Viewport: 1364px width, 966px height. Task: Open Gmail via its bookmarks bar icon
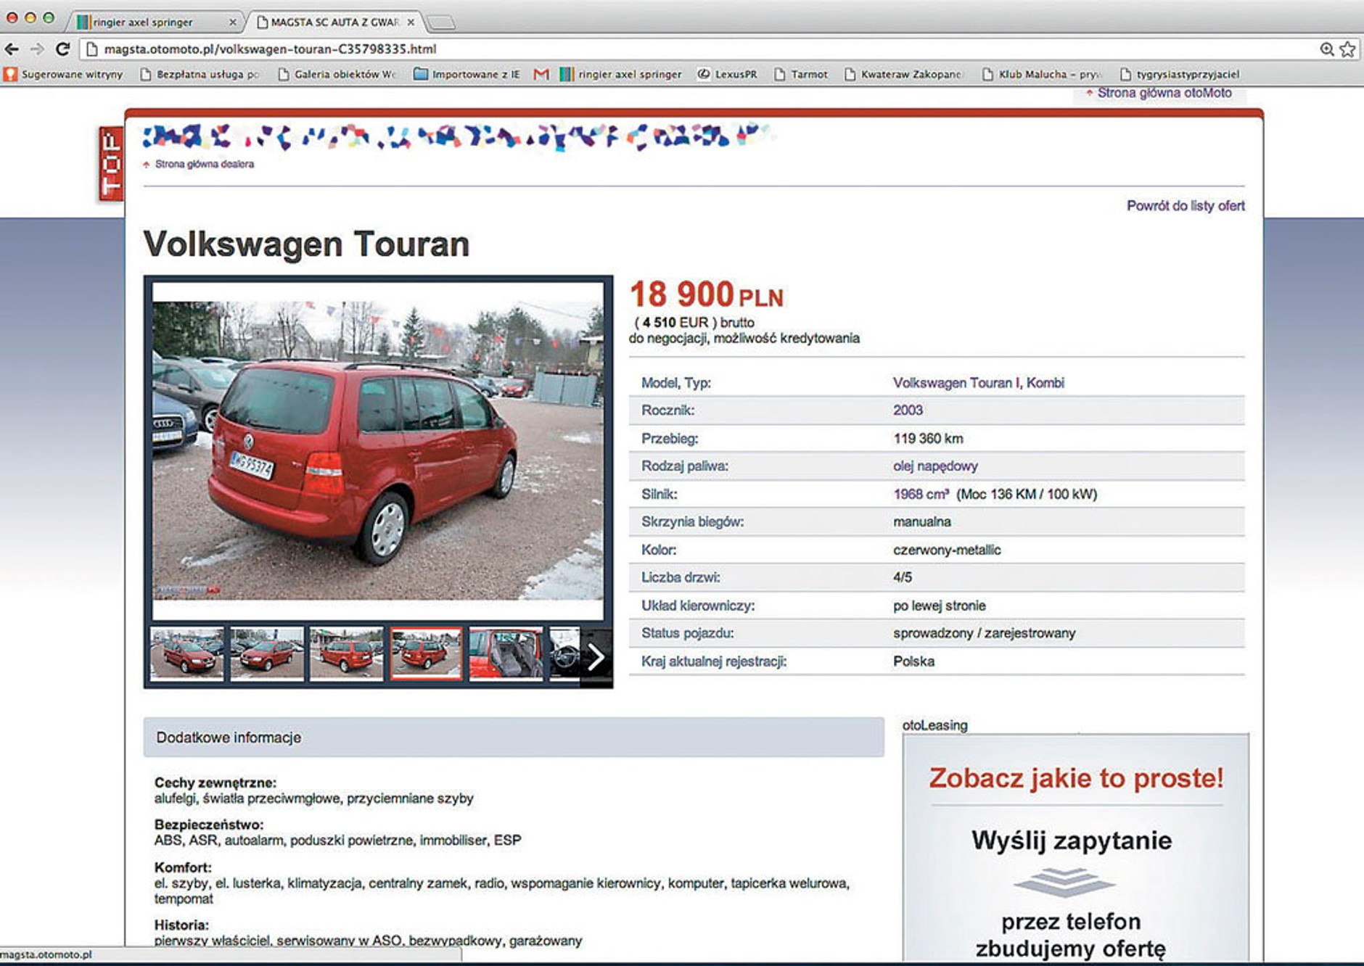pyautogui.click(x=540, y=73)
